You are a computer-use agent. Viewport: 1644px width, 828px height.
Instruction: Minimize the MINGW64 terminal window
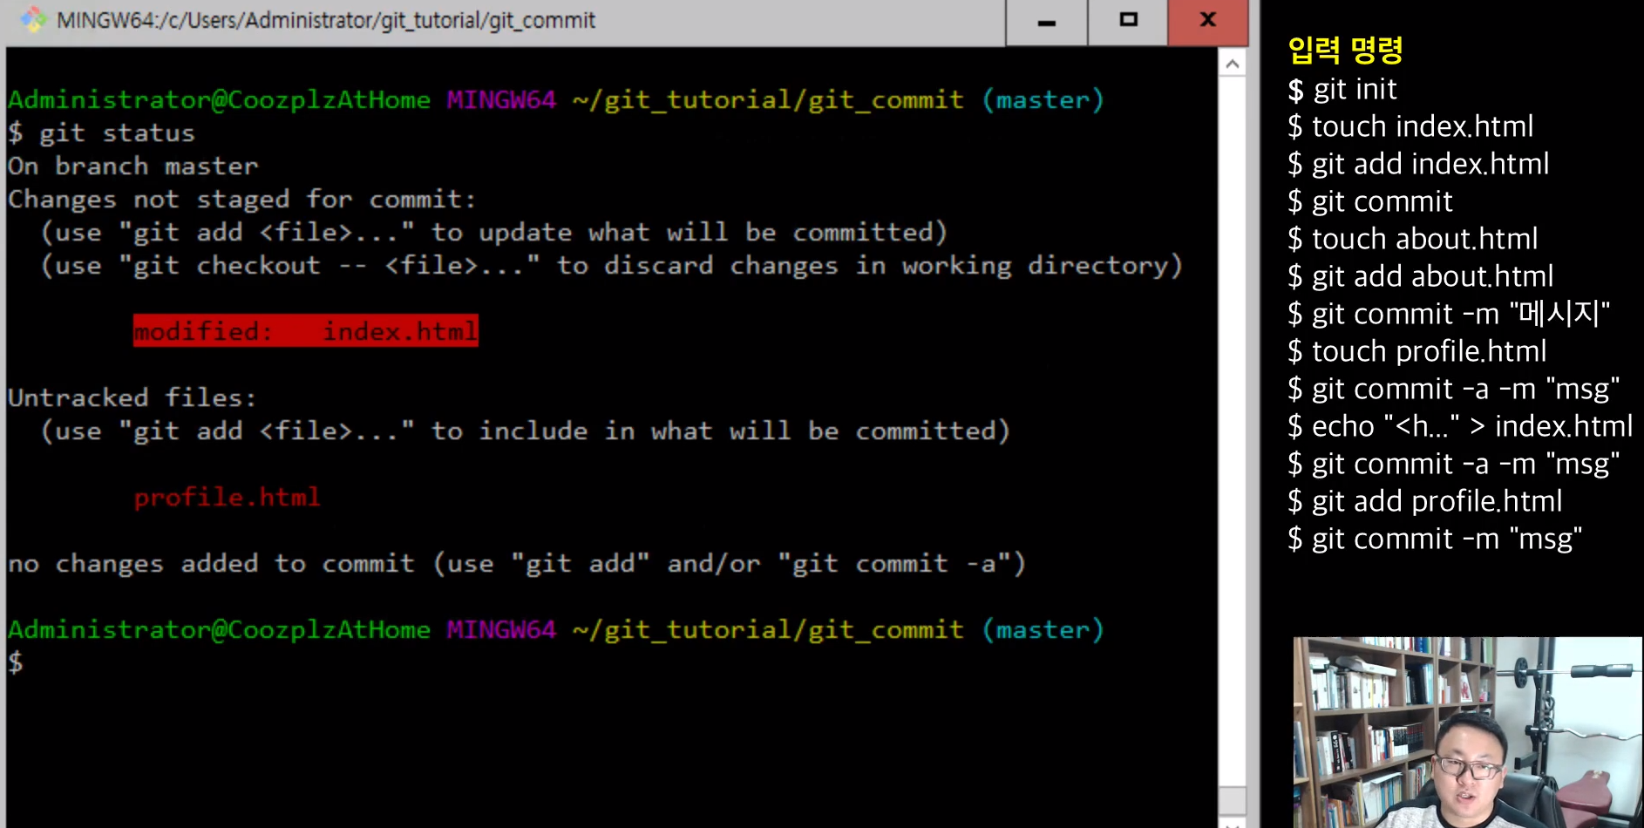[1047, 21]
